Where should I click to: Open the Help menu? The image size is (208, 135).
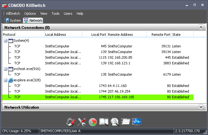(80, 13)
